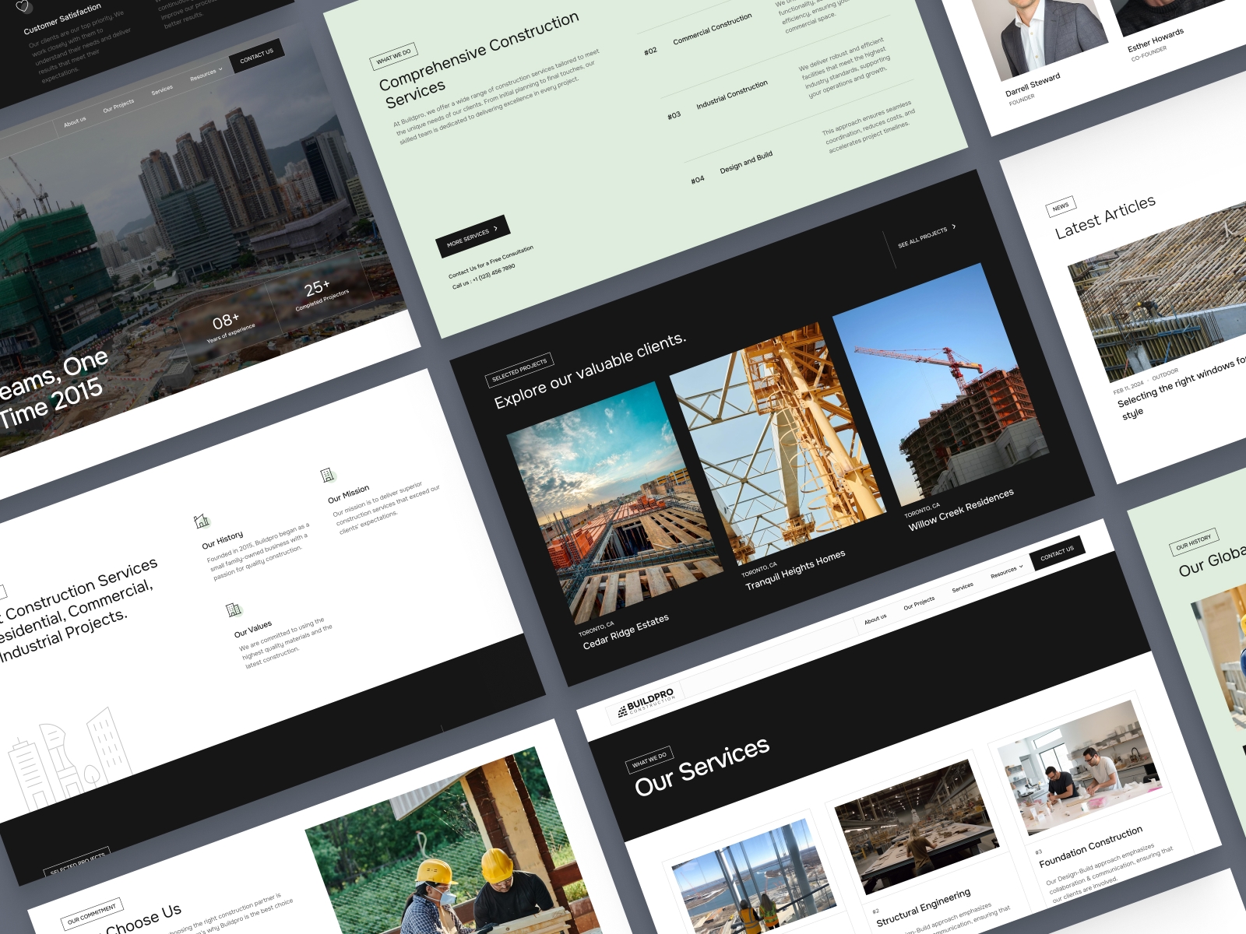Click the OUR COMMITMENT tag at bottom
Viewport: 1246px width, 934px height.
pos(92,914)
